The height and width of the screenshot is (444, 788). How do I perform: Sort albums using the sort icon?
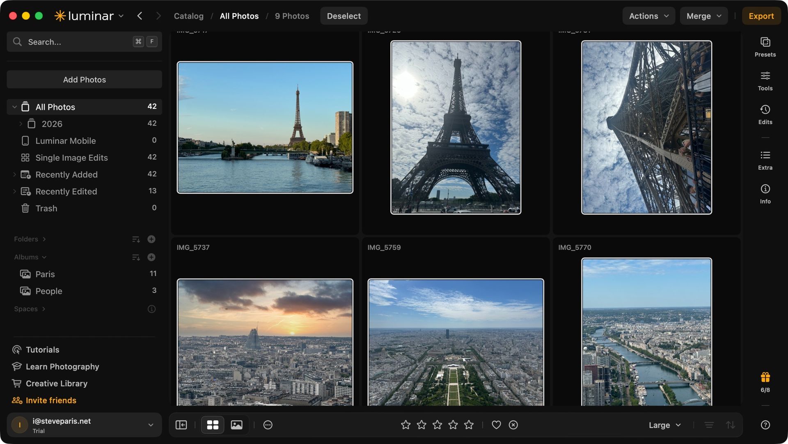(x=136, y=257)
